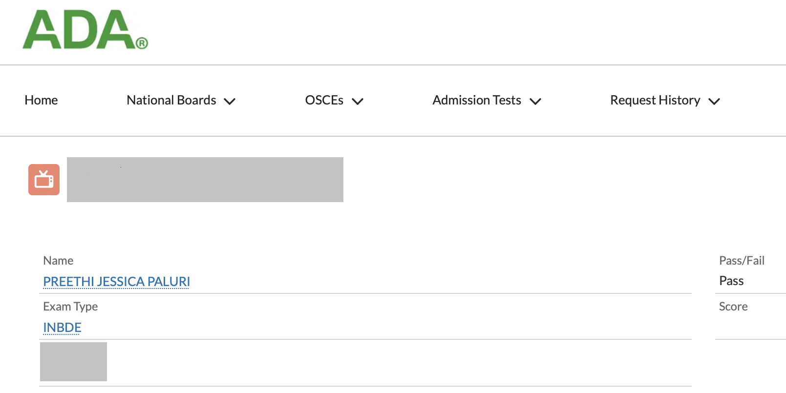Expand the chevron beside Admission Tests

(535, 102)
